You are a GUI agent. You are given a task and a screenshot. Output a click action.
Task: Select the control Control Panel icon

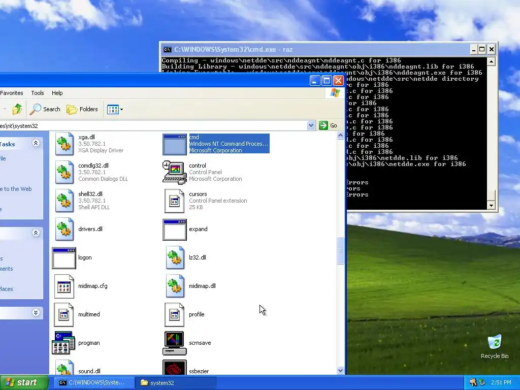click(x=175, y=173)
